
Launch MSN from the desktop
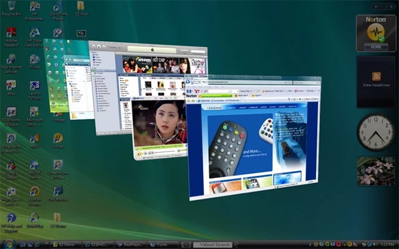[35, 141]
